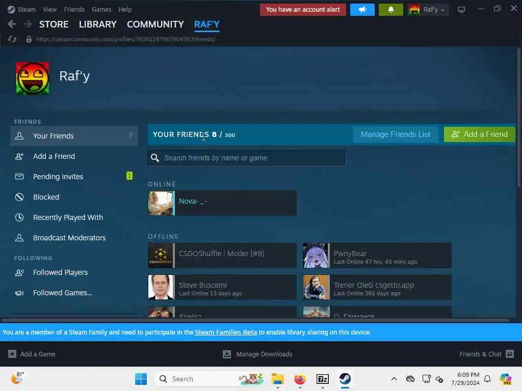Switch to the COMMUNITY tab

[155, 24]
